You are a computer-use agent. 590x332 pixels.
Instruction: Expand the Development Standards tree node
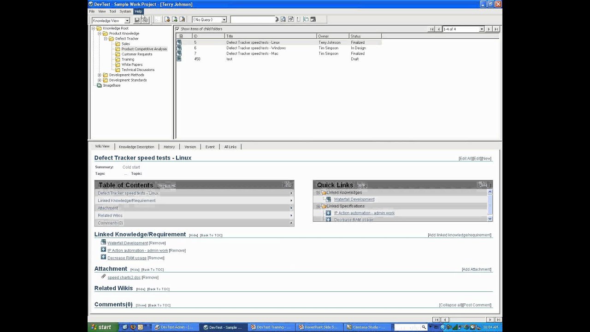tap(99, 80)
